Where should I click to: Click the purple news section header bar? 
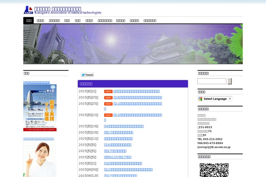tap(133, 84)
